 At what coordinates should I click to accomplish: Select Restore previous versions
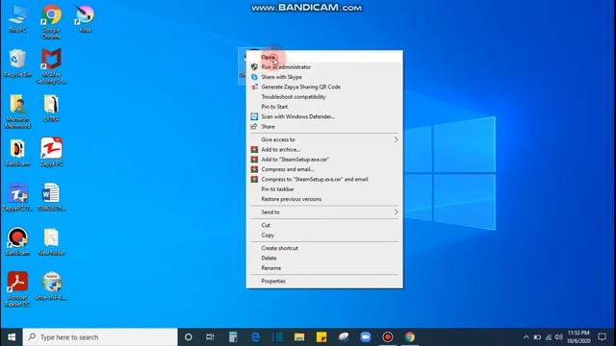click(324, 199)
